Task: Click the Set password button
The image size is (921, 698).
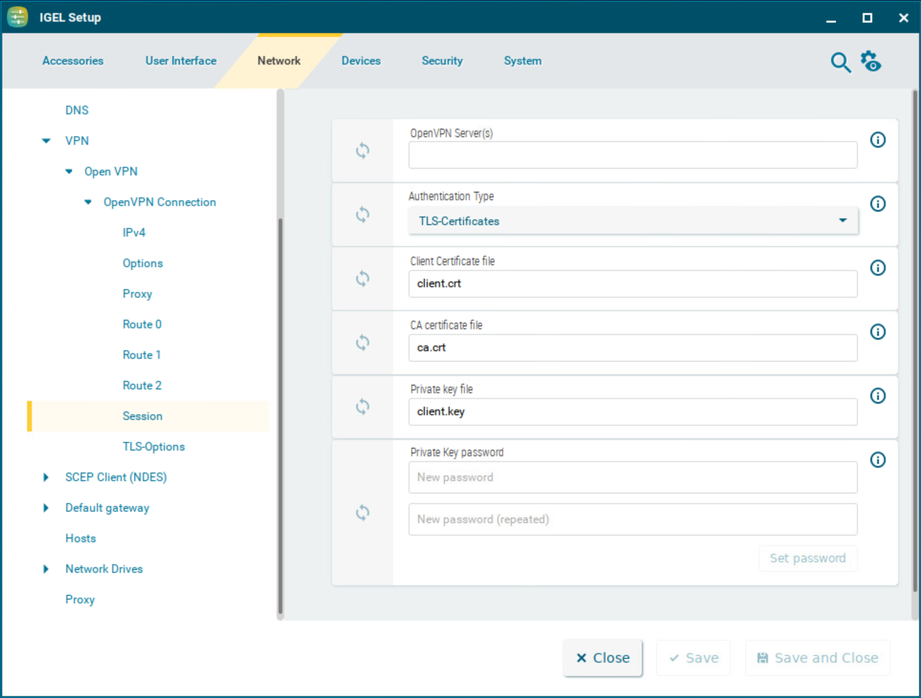Action: click(807, 558)
